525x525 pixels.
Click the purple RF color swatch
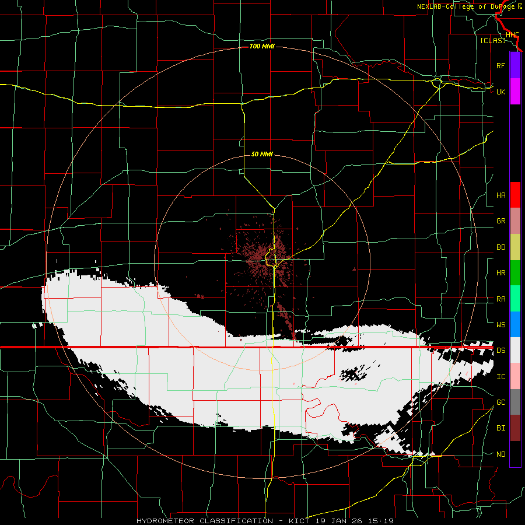(515, 65)
